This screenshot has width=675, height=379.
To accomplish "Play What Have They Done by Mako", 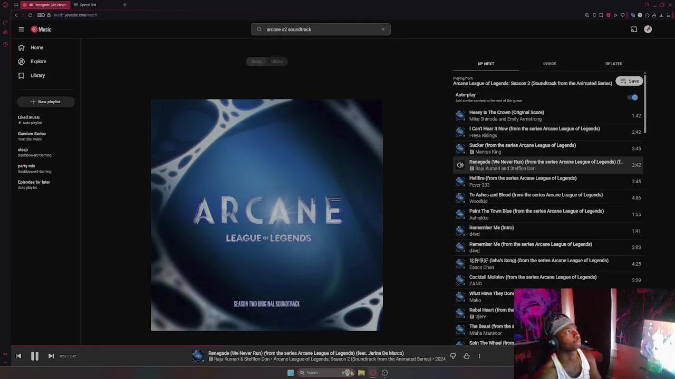I will tap(484, 297).
